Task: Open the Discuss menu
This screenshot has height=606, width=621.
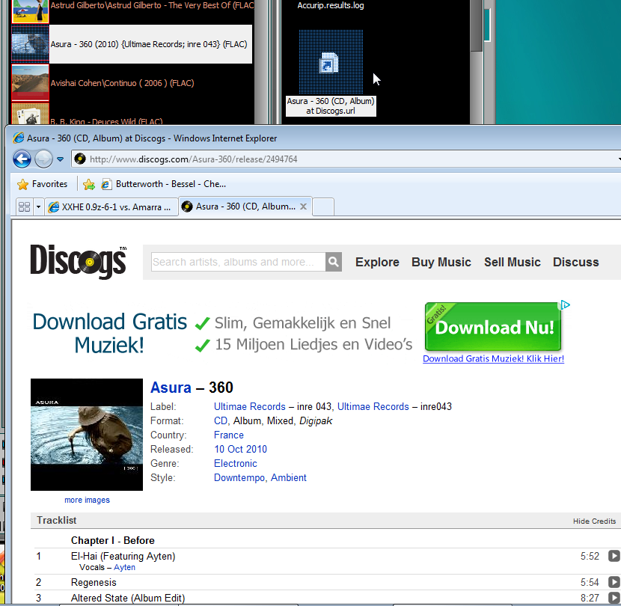Action: [576, 262]
